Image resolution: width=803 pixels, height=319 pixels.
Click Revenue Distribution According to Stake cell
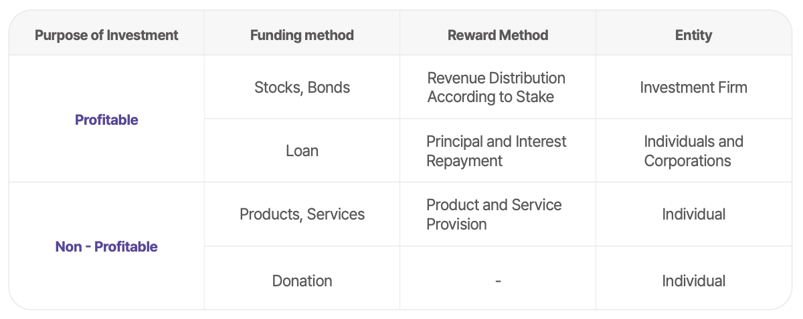pyautogui.click(x=497, y=87)
